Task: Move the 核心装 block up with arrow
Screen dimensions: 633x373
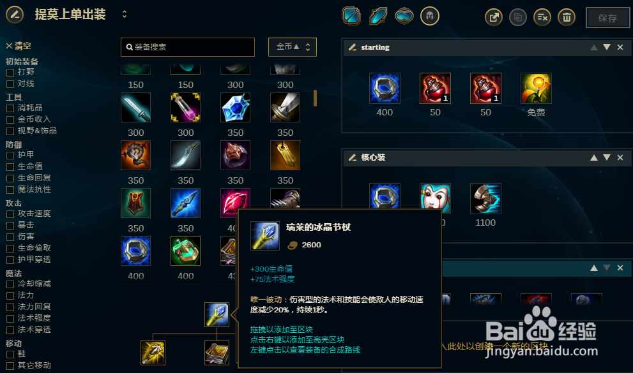Action: click(594, 157)
